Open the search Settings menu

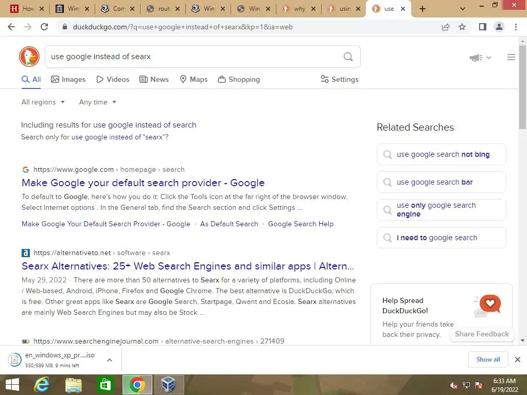340,79
